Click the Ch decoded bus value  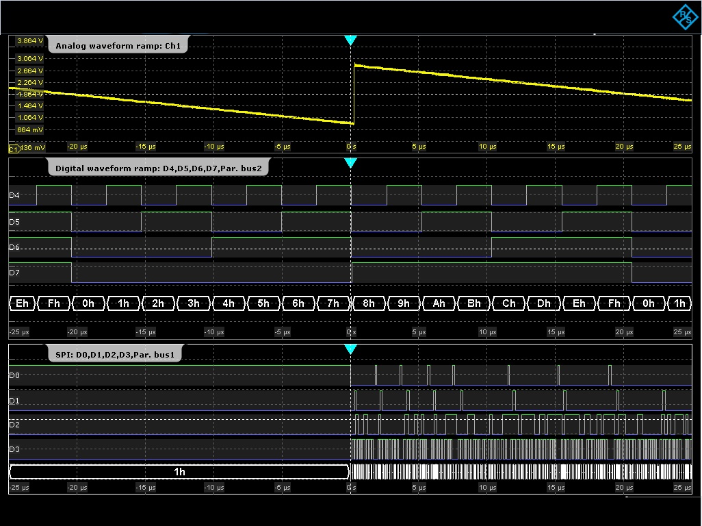click(508, 303)
